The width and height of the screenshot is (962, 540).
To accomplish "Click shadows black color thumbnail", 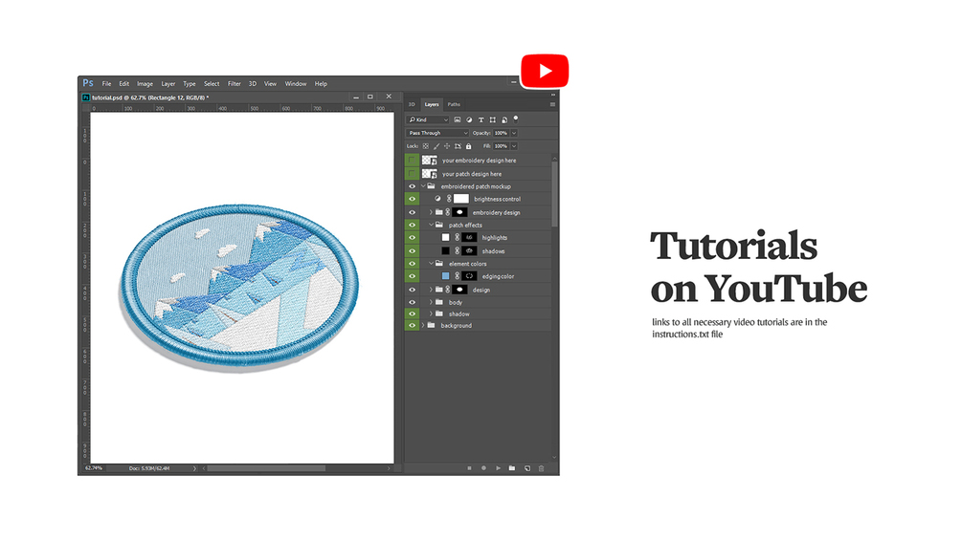I will (x=445, y=251).
